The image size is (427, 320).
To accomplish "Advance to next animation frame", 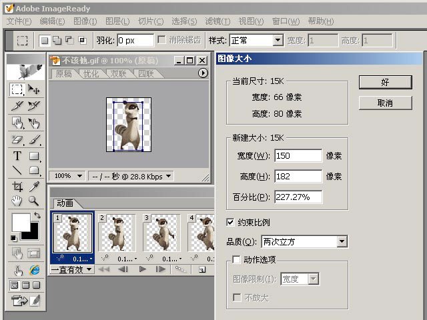I will click(x=161, y=269).
